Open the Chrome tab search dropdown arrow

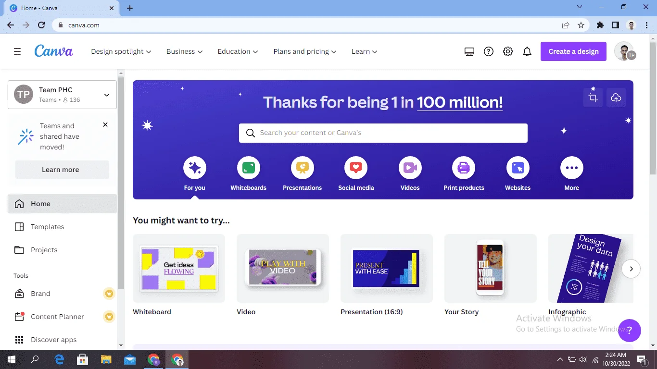[579, 7]
